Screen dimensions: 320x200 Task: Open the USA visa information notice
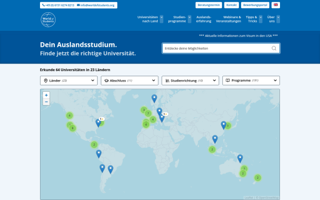(238, 36)
